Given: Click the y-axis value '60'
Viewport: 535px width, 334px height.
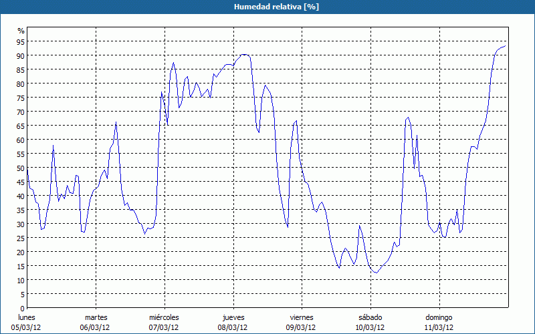Looking at the screenshot, I should tap(21, 140).
